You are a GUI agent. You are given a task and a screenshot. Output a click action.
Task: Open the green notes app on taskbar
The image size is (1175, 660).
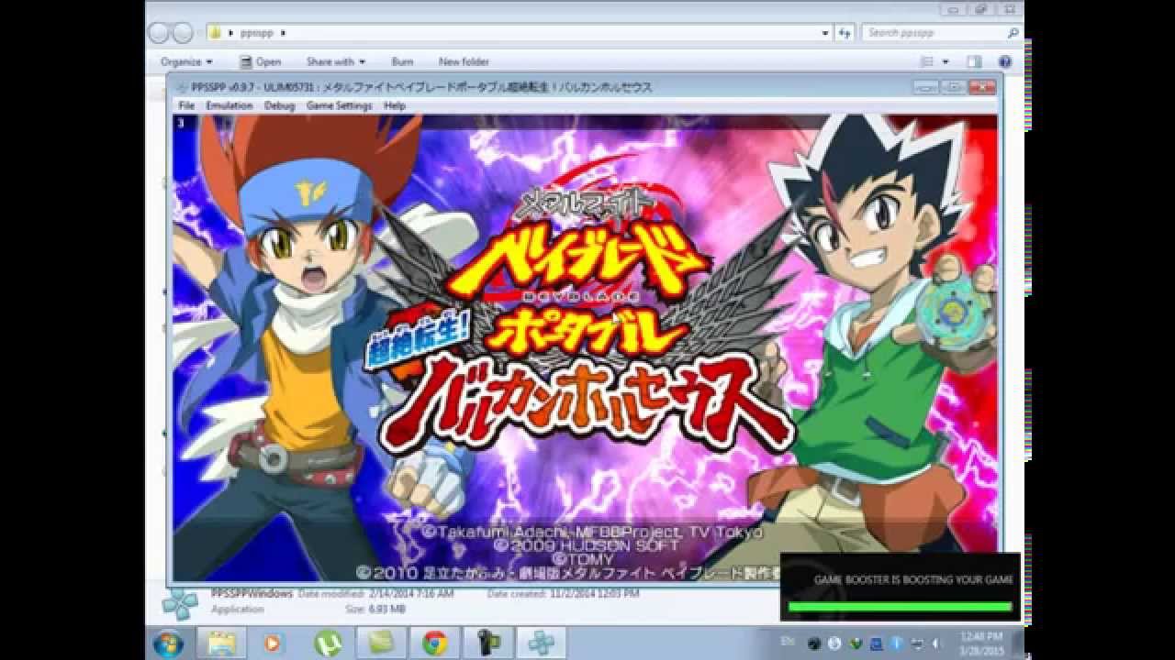[x=380, y=643]
